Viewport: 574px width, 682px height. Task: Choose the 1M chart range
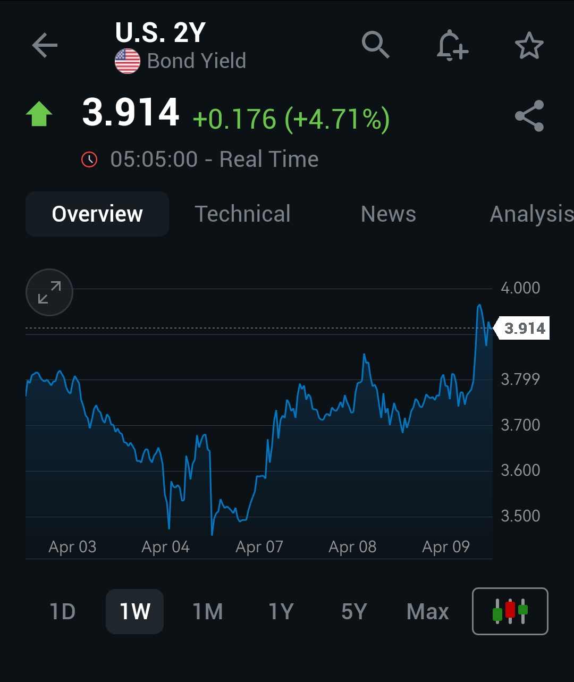[x=208, y=611]
